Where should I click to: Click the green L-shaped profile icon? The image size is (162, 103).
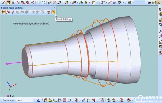tap(55, 100)
